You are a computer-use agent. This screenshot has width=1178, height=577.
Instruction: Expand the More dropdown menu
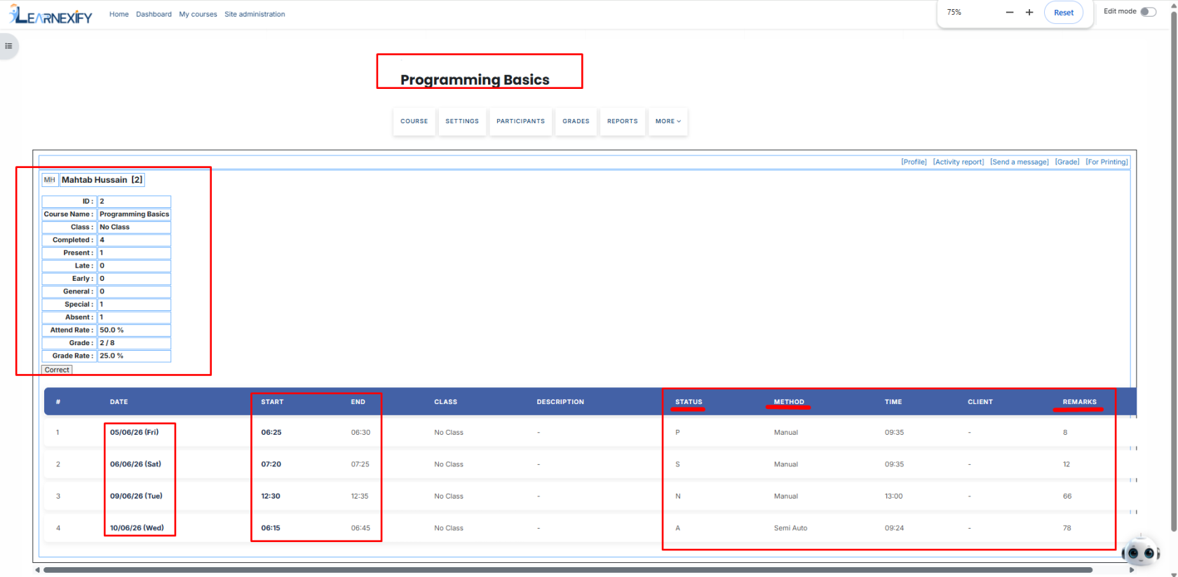pyautogui.click(x=668, y=121)
